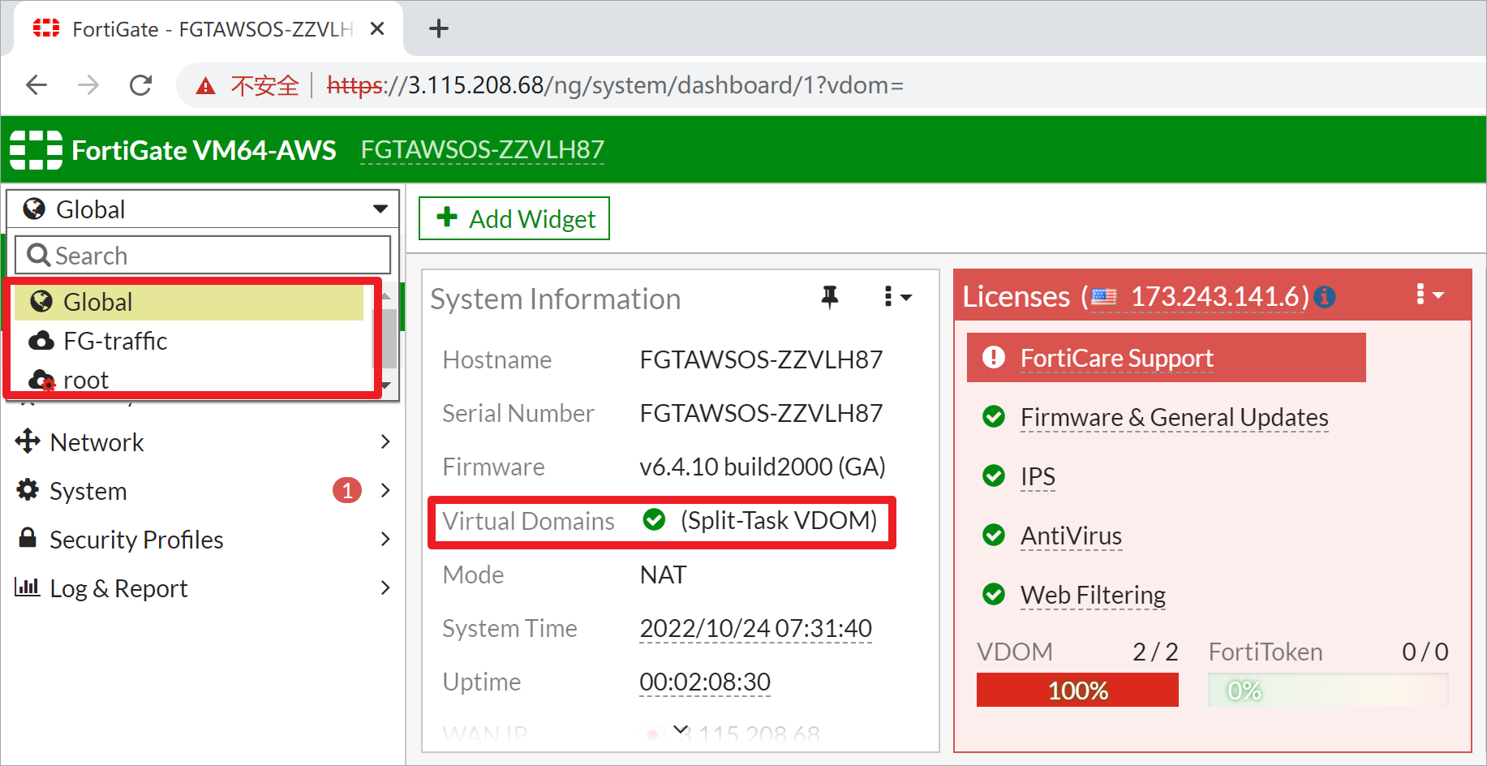Expand the Security Profiles chevron
Screen dimensions: 1487x766
[385, 539]
